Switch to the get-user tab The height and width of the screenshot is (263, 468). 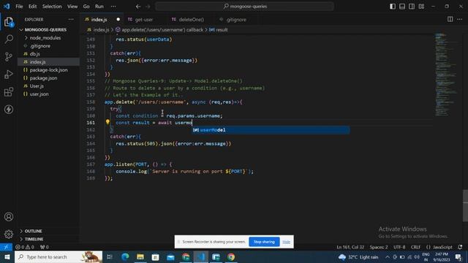[x=144, y=20]
